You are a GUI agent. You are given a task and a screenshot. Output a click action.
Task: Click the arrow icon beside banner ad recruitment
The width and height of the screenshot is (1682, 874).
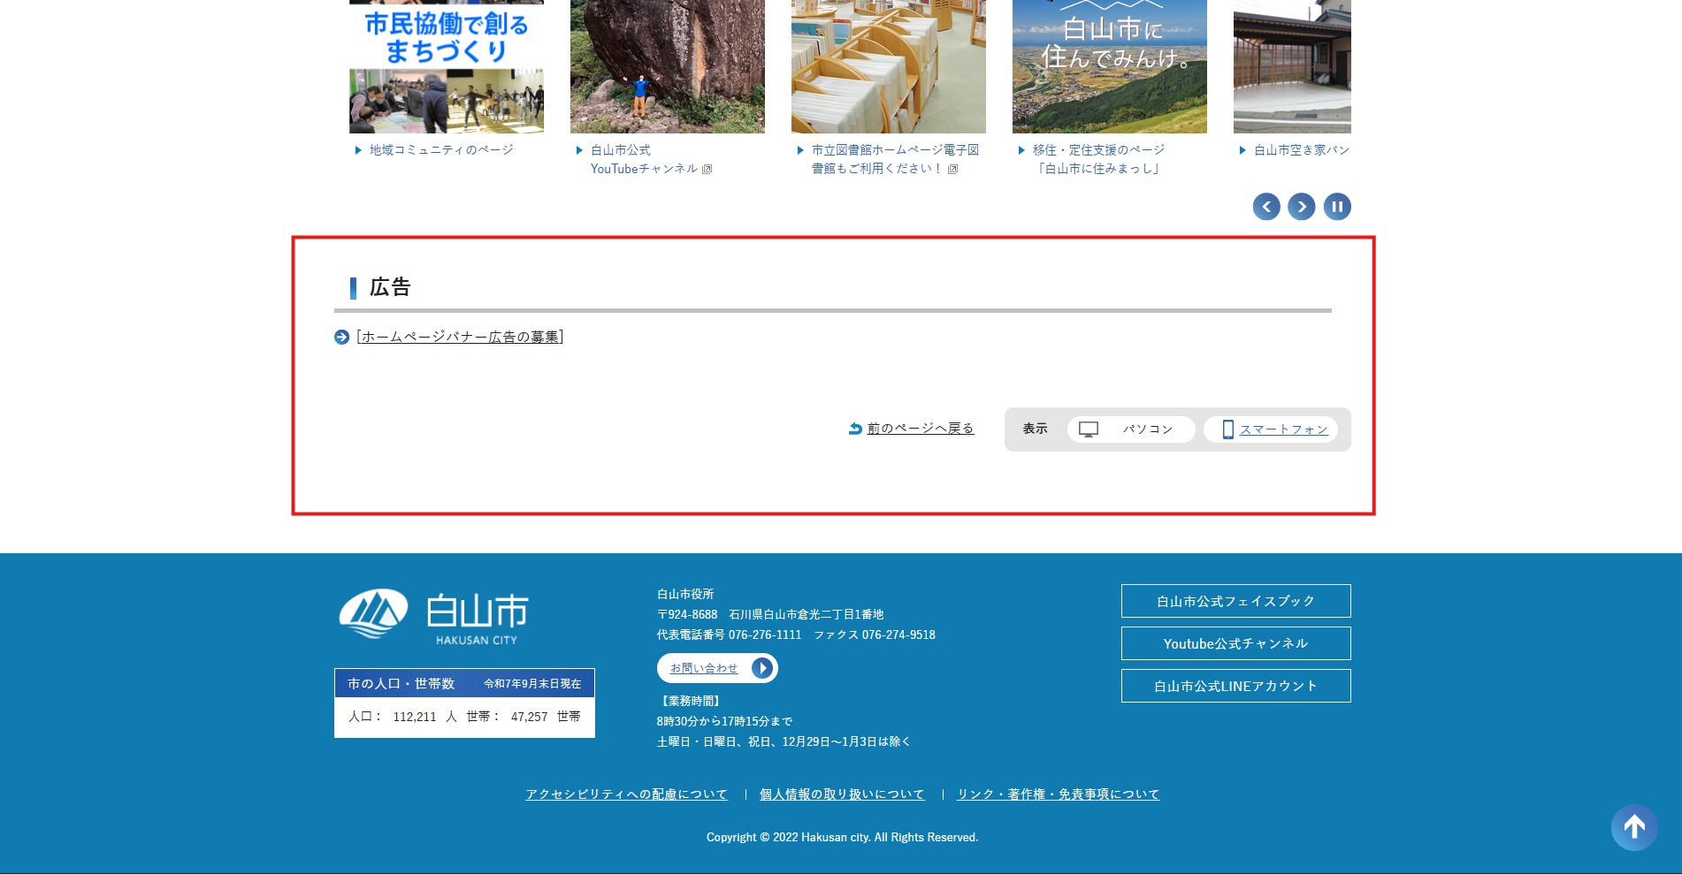341,338
